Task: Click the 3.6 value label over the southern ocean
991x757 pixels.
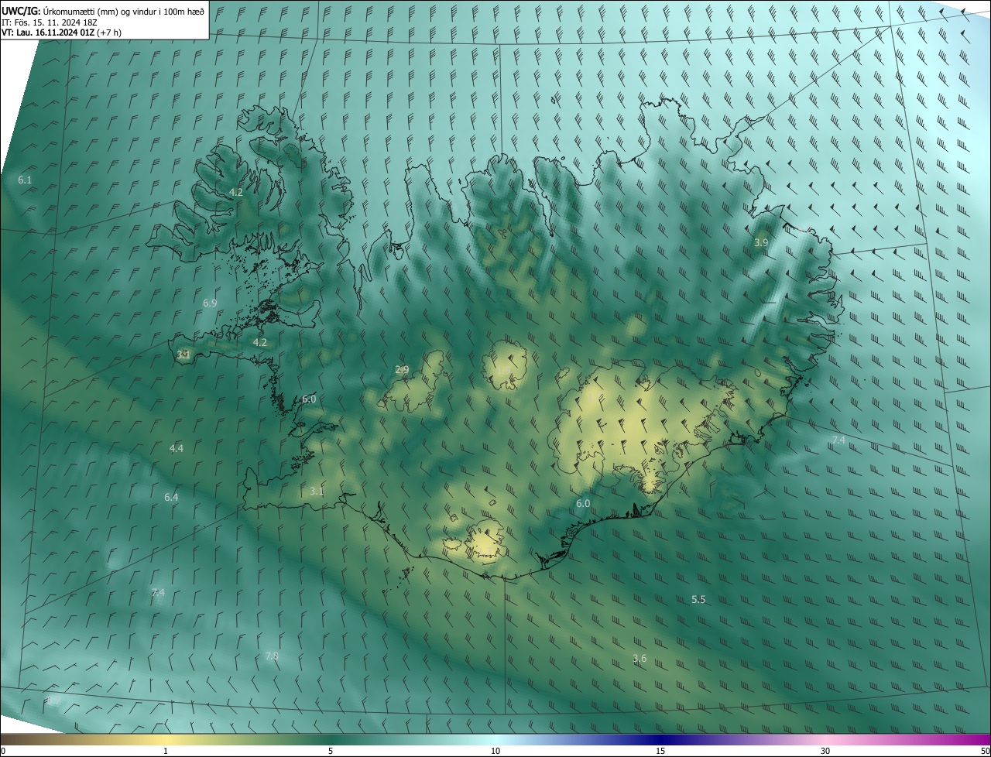Action: 640,658
